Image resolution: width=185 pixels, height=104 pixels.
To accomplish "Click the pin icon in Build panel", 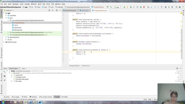I will [x=5, y=80].
